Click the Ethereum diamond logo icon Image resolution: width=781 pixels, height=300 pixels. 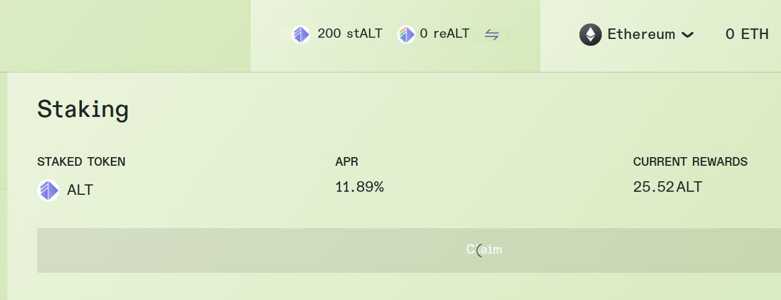(x=591, y=35)
